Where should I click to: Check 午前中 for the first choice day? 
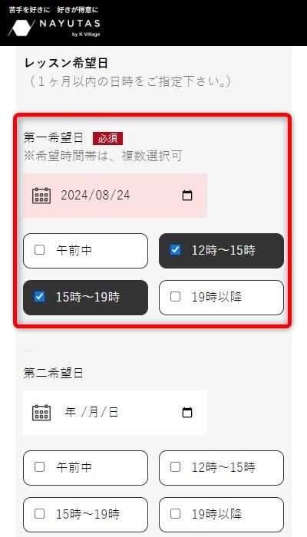tap(85, 251)
